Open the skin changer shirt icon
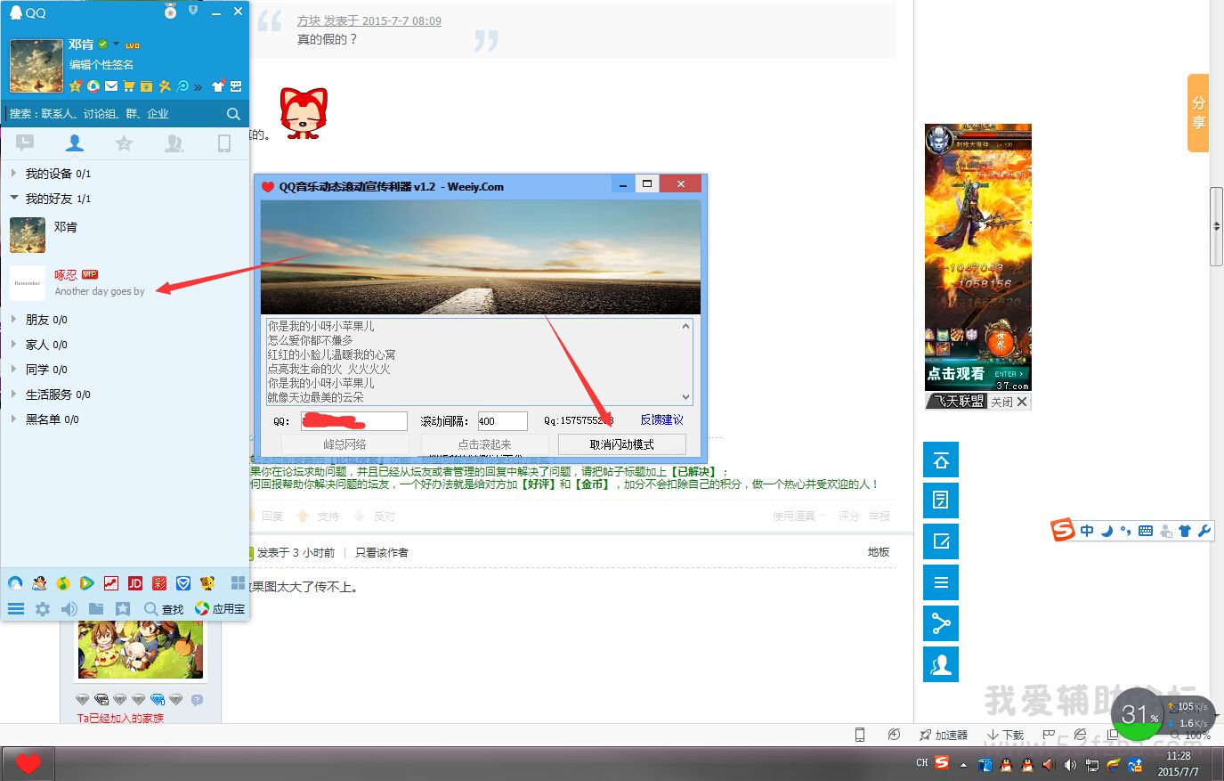 point(218,86)
